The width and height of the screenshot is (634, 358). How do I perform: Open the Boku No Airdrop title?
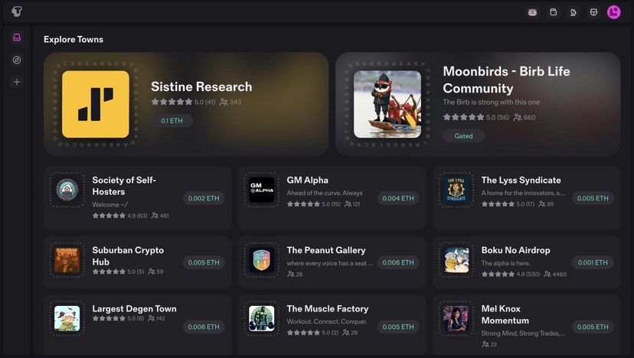(x=515, y=250)
